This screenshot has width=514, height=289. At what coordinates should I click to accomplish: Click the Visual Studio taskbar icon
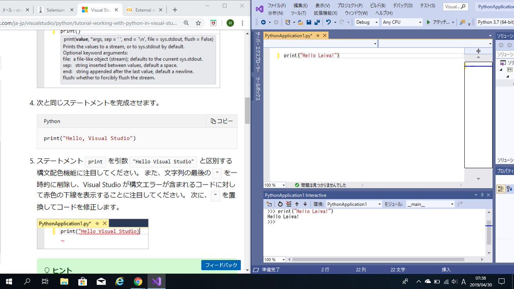(x=156, y=281)
